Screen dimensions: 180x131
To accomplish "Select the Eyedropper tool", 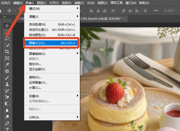I will point(7,65).
